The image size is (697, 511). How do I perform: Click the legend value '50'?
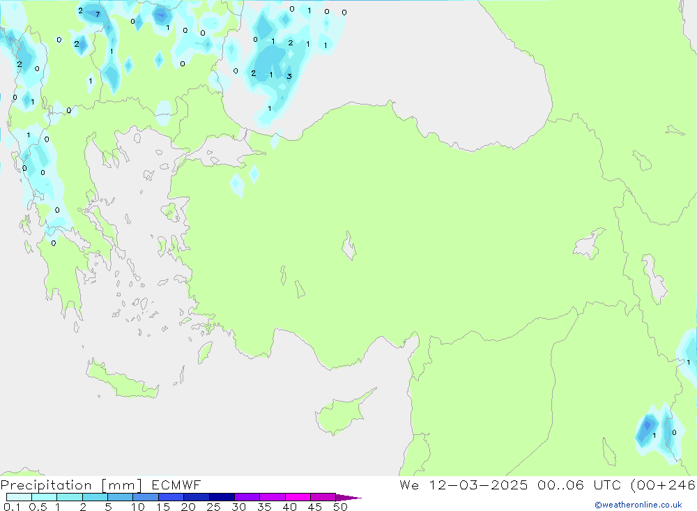pyautogui.click(x=340, y=507)
